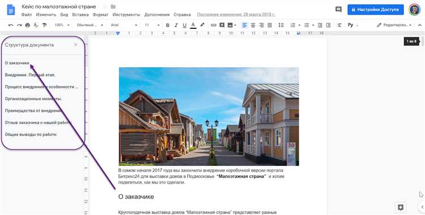Click the print icon in toolbar
This screenshot has height=215, width=425.
coord(27,25)
